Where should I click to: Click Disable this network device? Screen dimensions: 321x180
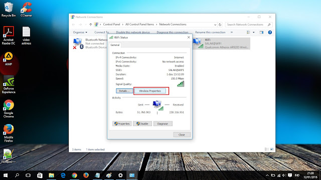133,32
